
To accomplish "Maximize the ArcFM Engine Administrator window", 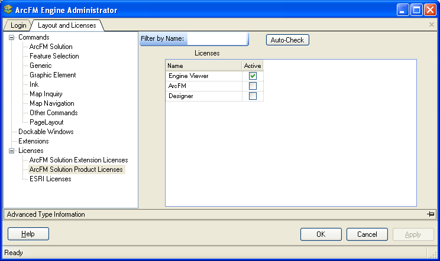I will (x=416, y=10).
